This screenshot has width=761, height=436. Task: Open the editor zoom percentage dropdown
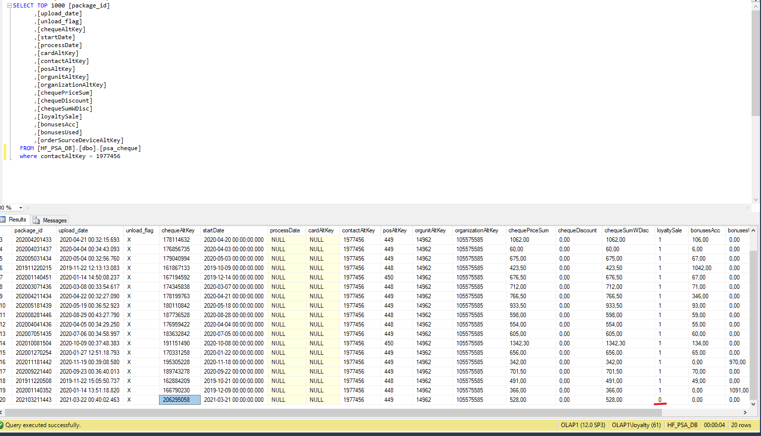20,208
